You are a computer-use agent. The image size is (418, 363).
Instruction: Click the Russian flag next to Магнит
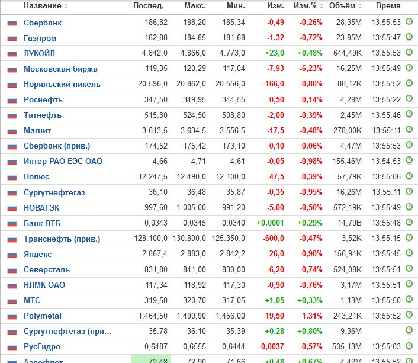[x=12, y=131]
